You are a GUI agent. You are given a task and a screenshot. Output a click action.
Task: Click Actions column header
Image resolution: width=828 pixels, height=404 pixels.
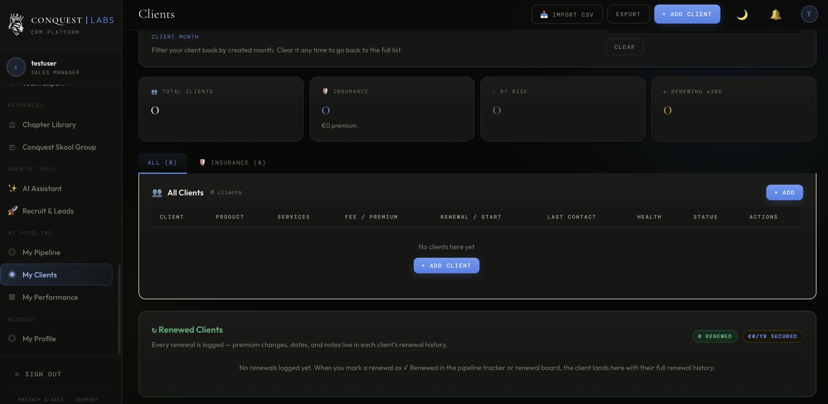(x=763, y=217)
